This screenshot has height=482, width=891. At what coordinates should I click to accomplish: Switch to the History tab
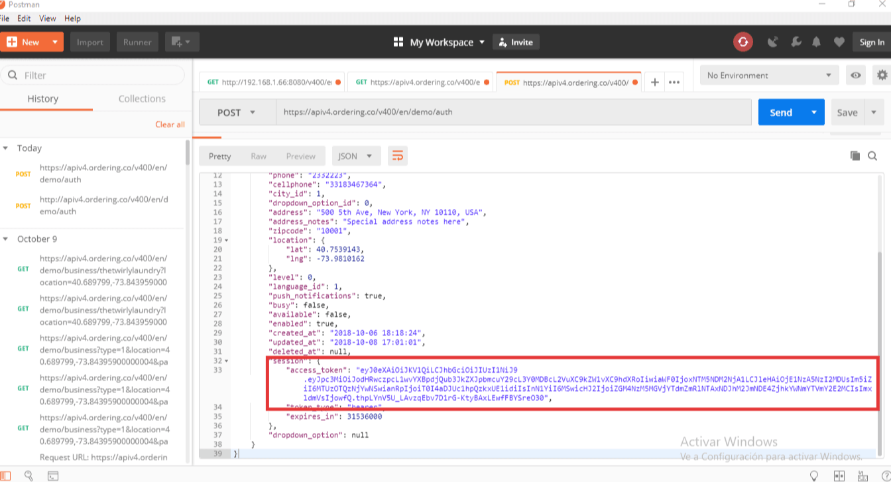pos(43,99)
